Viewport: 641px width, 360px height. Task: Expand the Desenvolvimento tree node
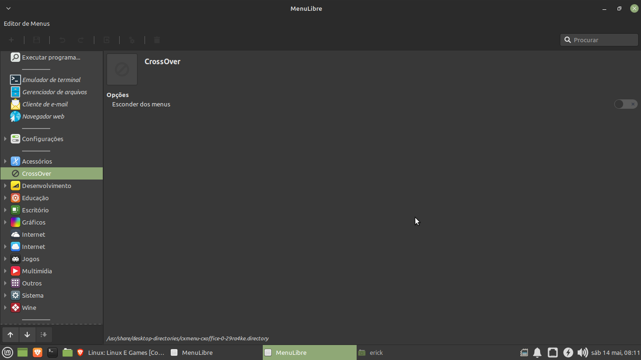pyautogui.click(x=5, y=186)
